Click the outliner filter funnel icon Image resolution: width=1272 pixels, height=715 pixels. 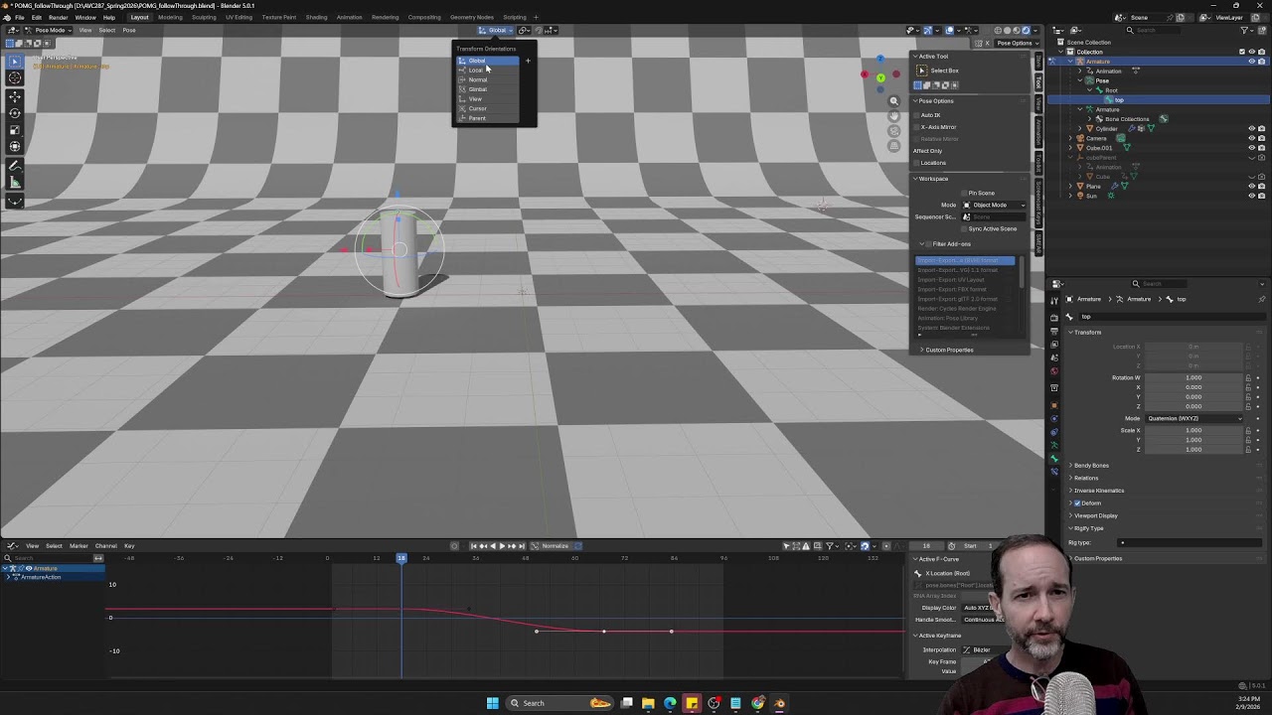(x=1244, y=30)
